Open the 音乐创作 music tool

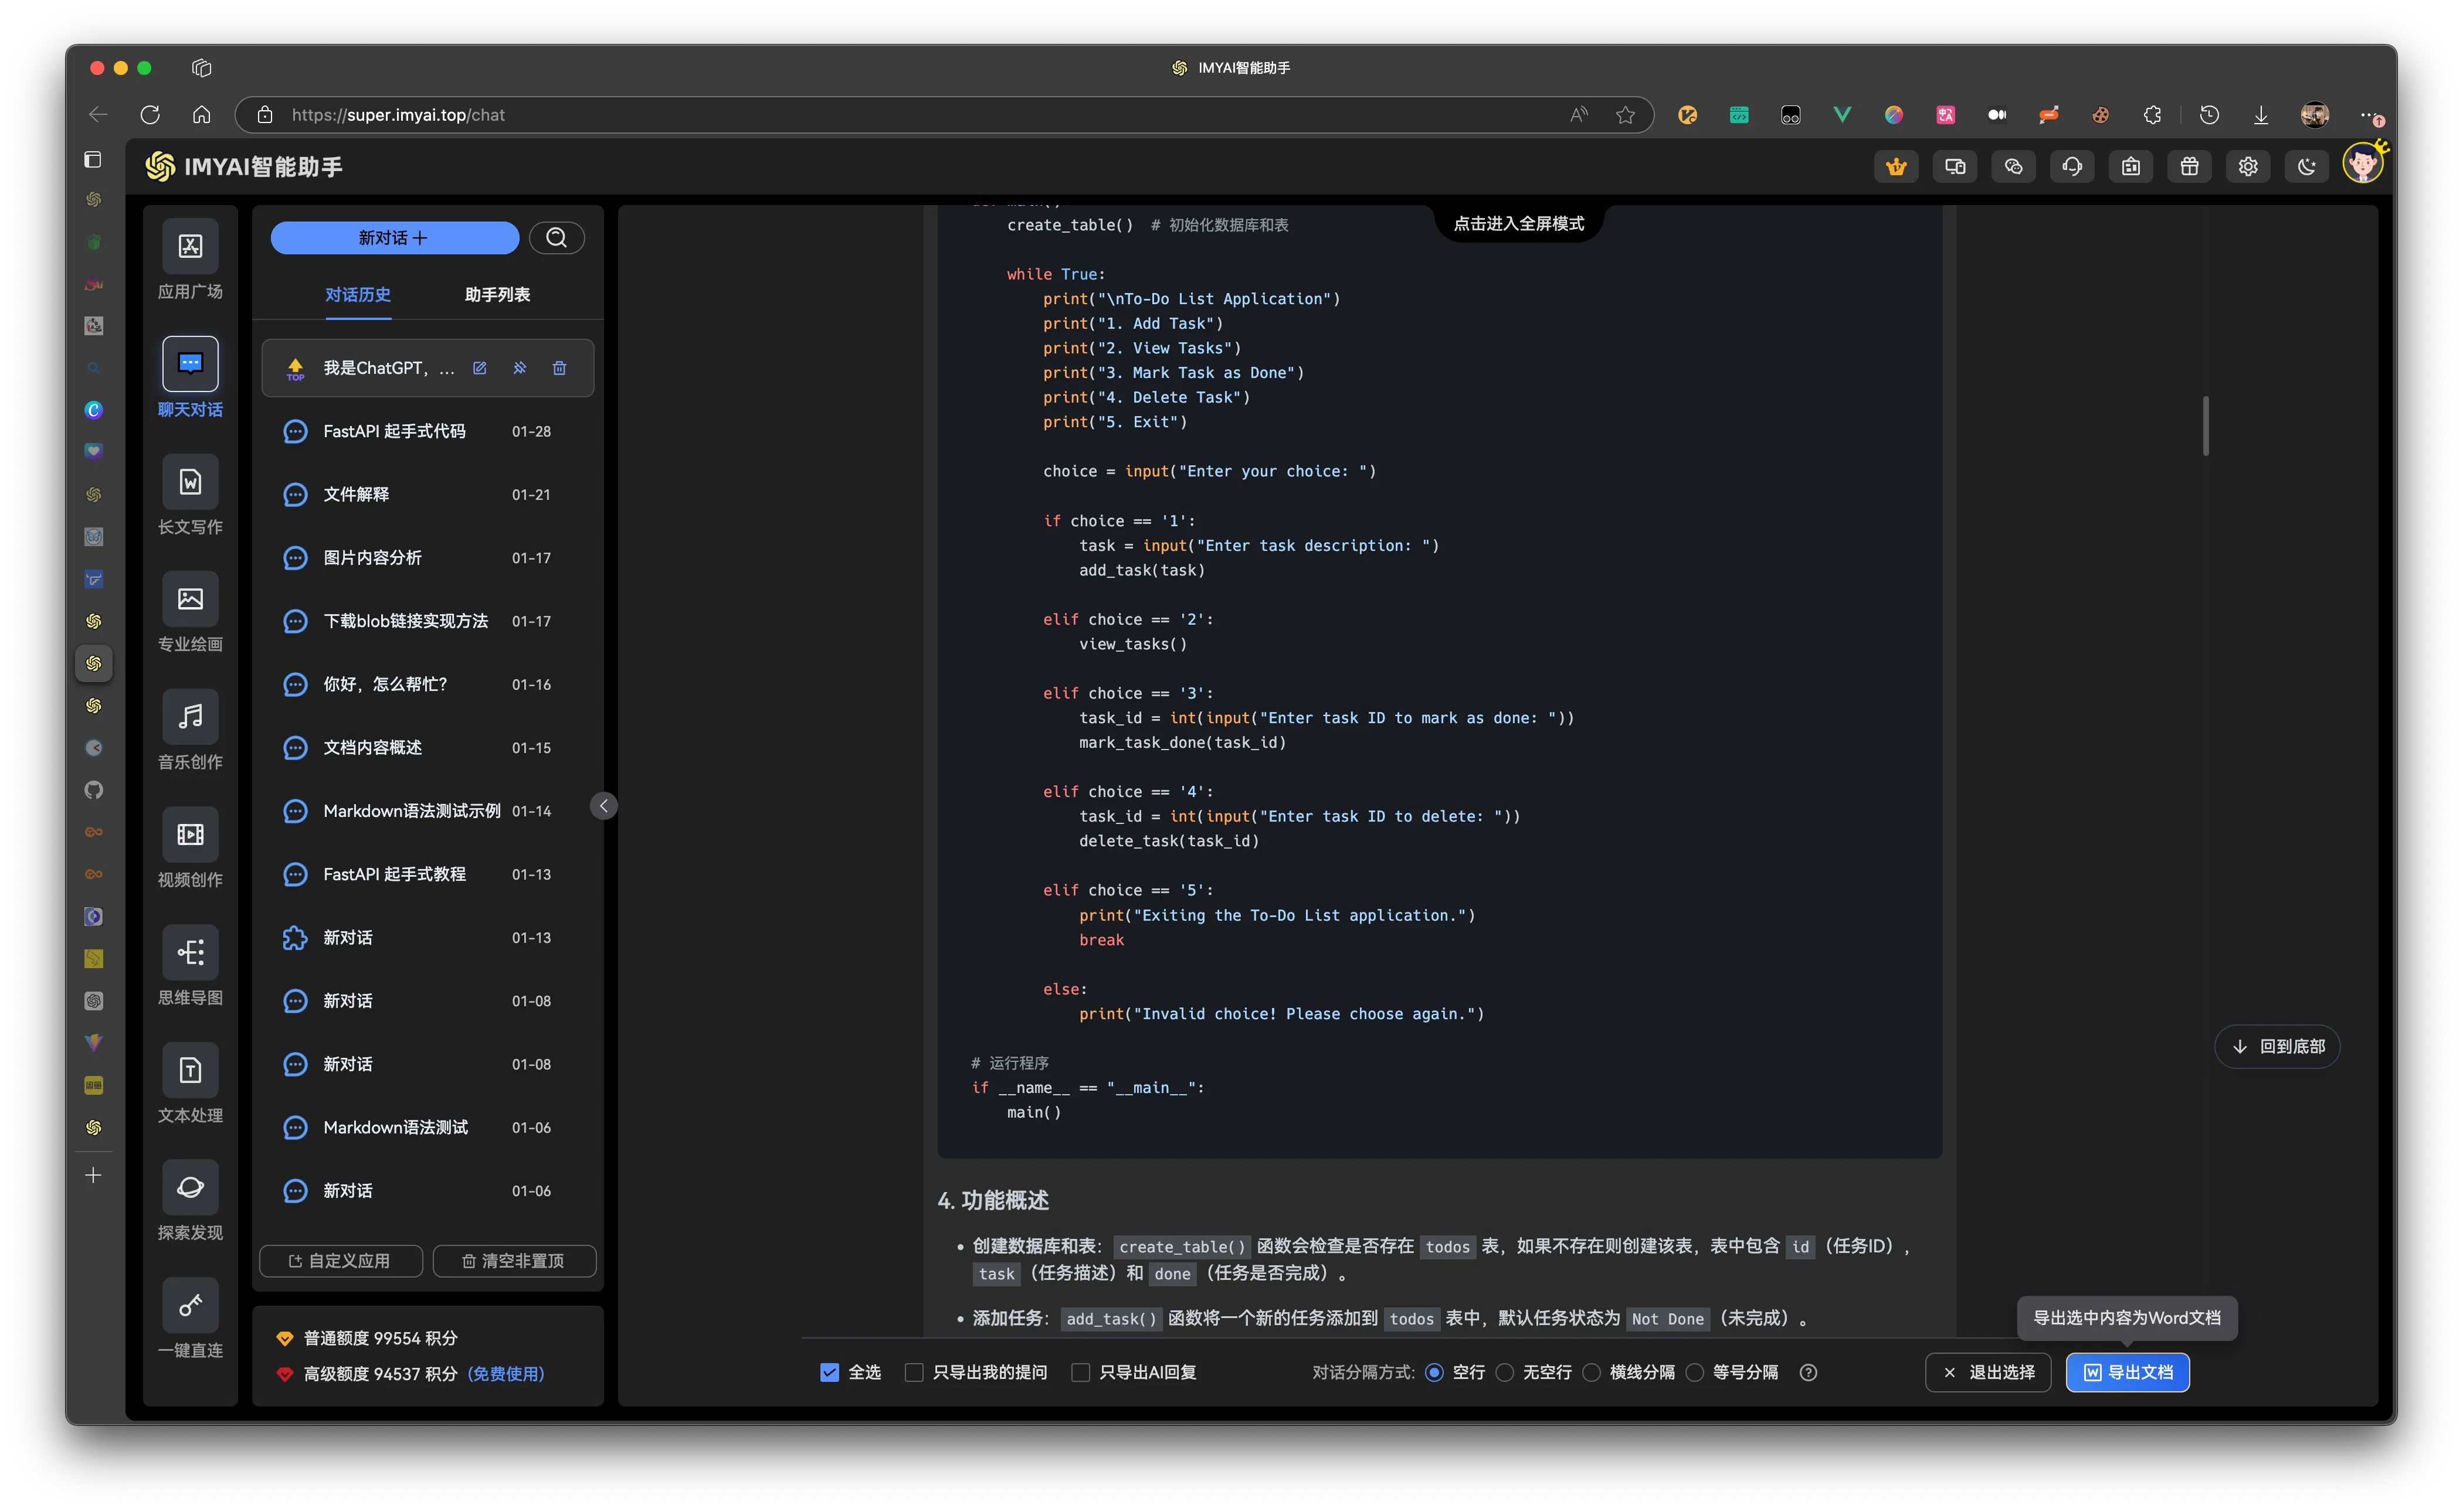pos(190,717)
